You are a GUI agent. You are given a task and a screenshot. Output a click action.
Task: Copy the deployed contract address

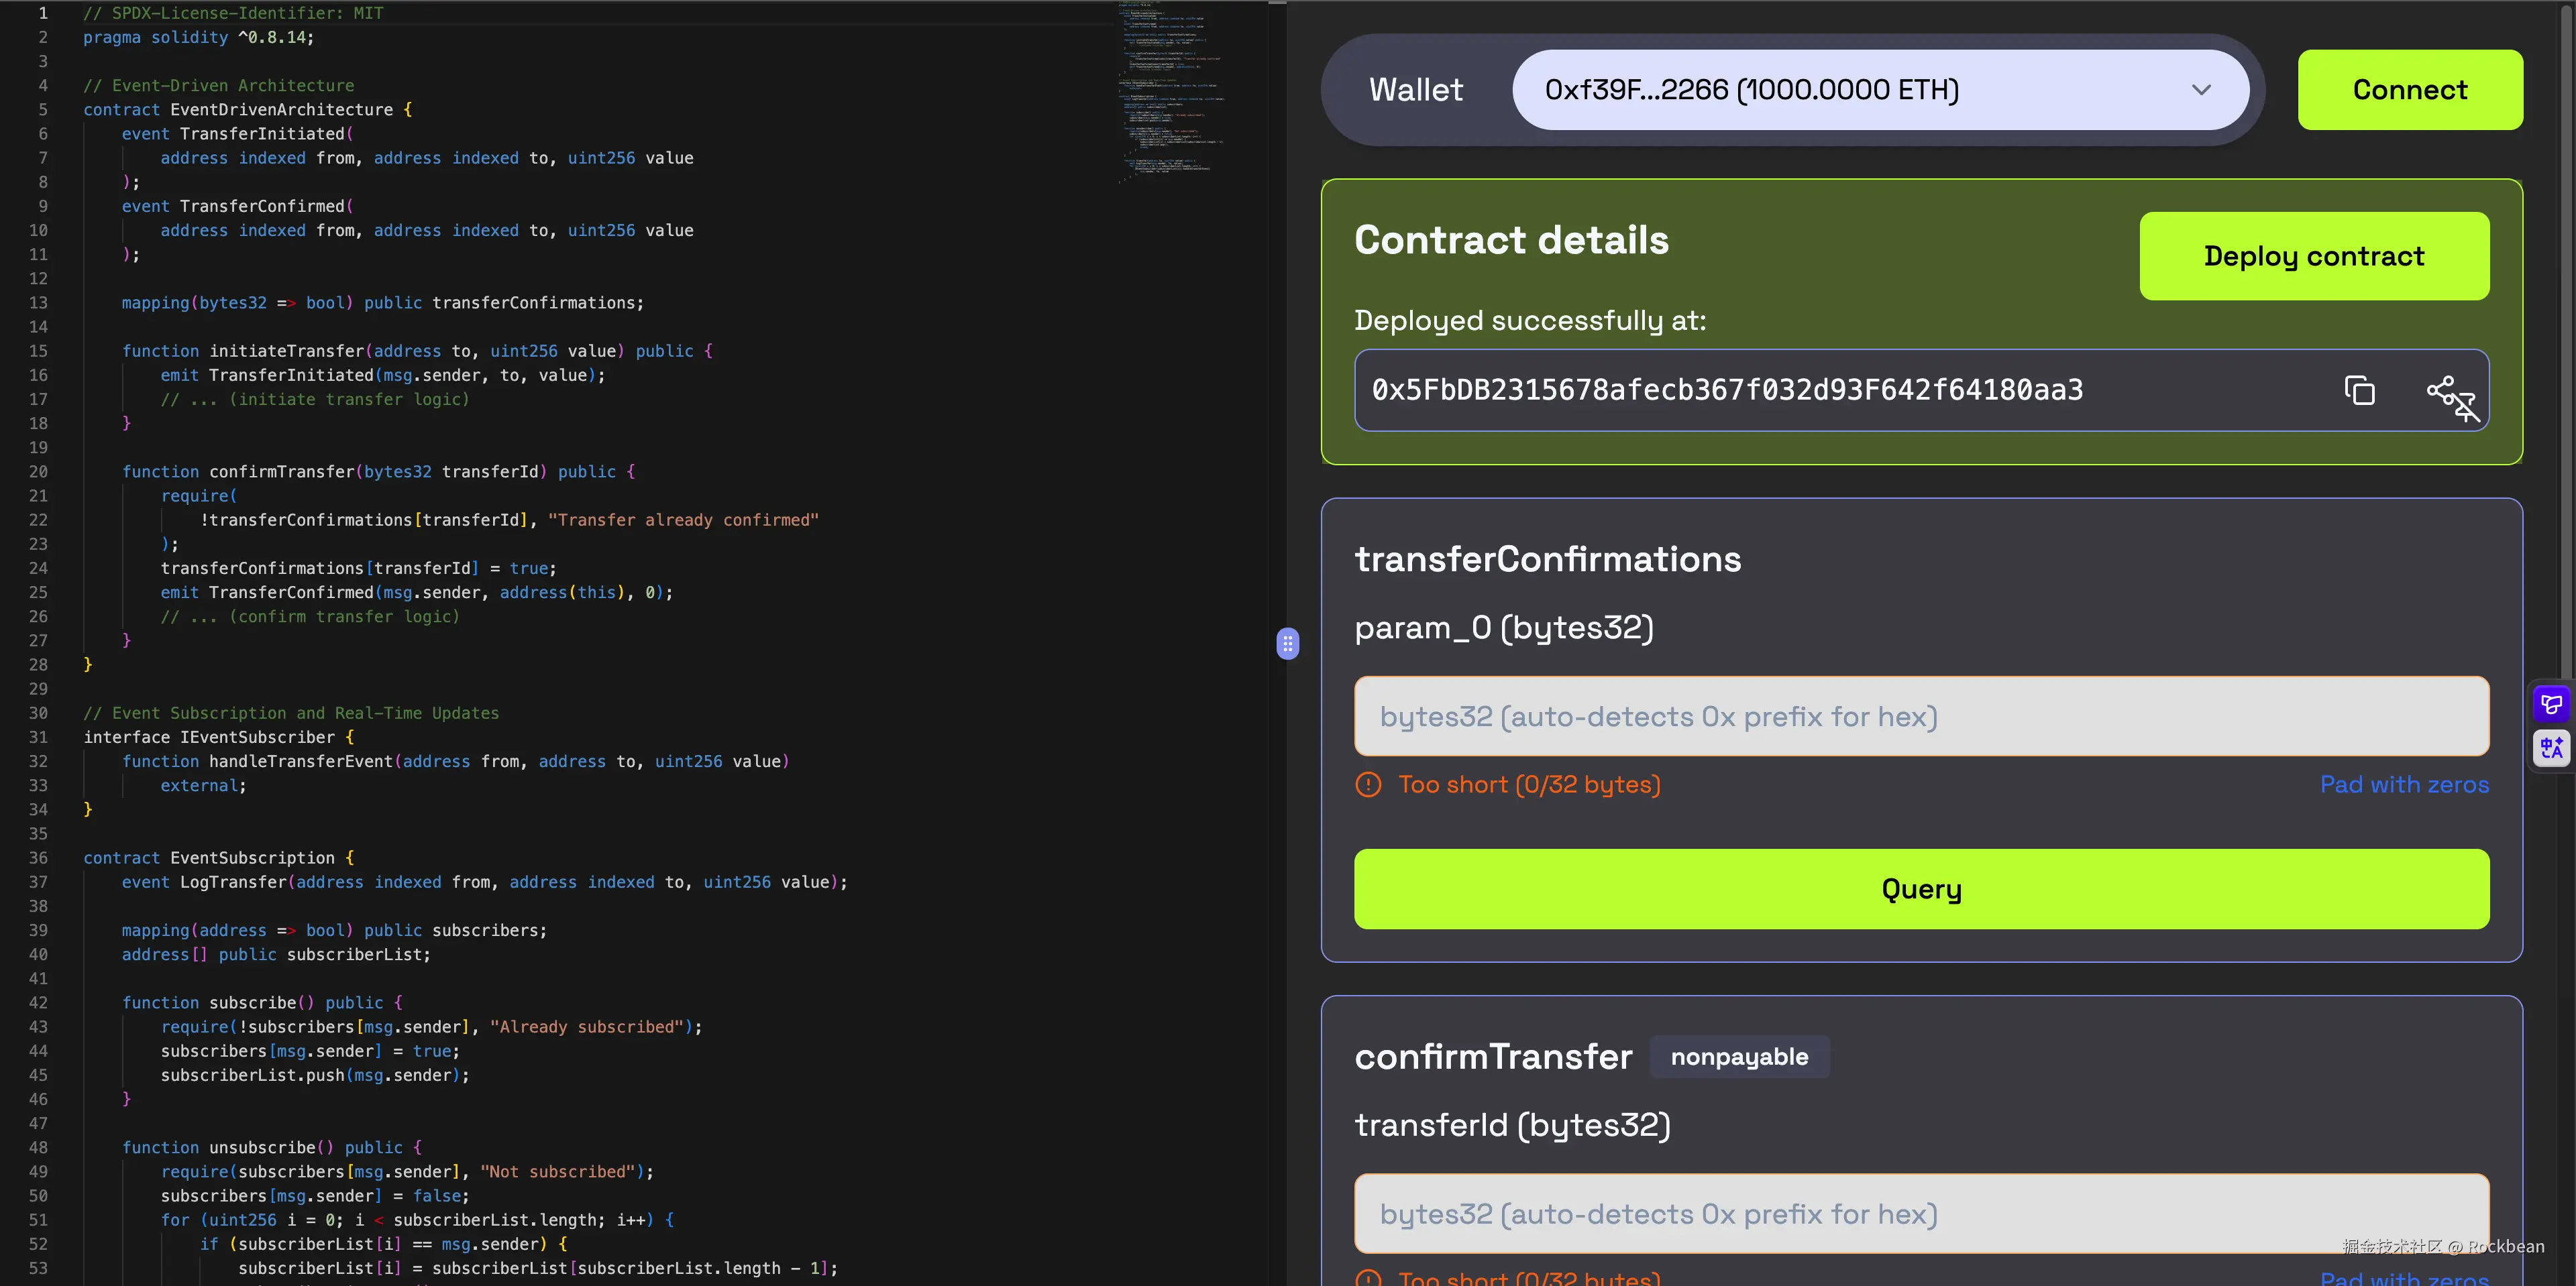(x=2359, y=390)
